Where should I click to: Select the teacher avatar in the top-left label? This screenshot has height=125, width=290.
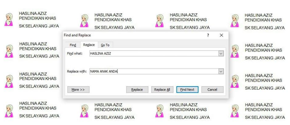coord(9,20)
